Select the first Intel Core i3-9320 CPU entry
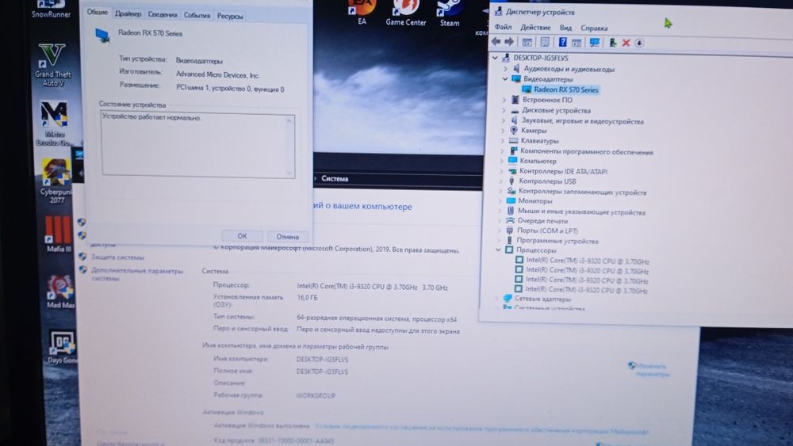This screenshot has height=446, width=793. [x=588, y=261]
